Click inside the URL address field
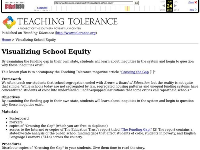Viewport: 200px width, 150px height. pyautogui.click(x=92, y=3)
